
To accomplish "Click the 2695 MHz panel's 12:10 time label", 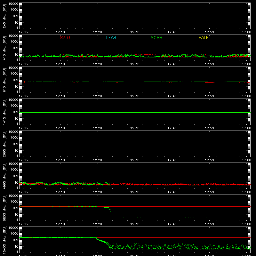I will click(x=60, y=160).
